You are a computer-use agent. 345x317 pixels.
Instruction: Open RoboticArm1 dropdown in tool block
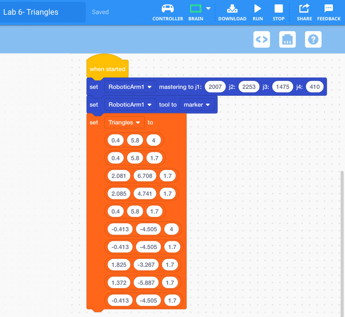point(130,104)
